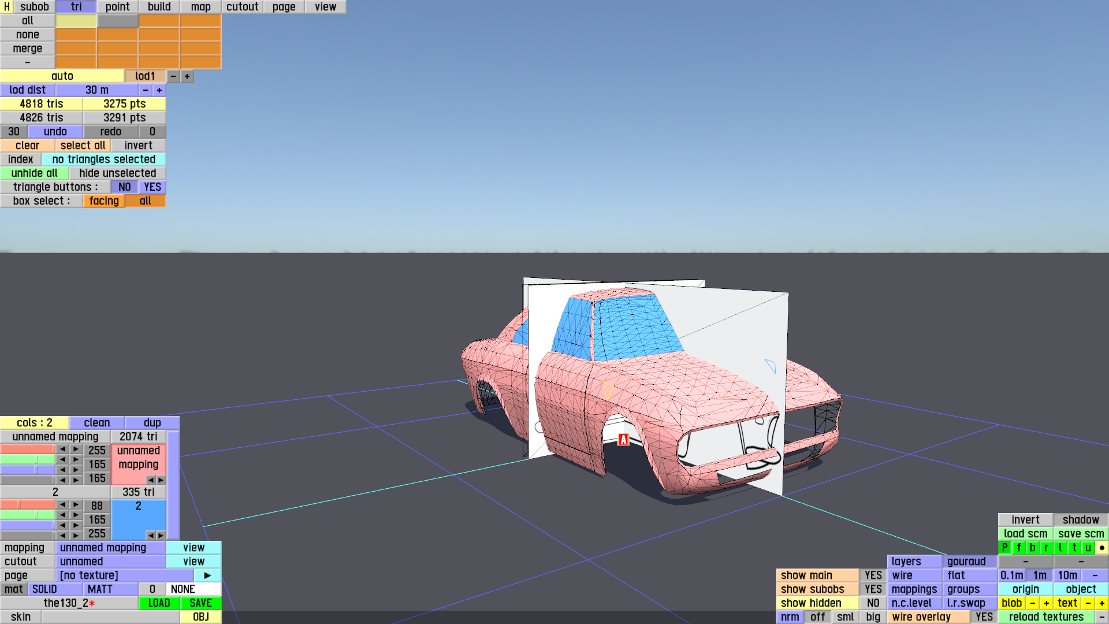The image size is (1109, 624).
Task: Toggle wire overlay YES button
Action: pyautogui.click(x=984, y=617)
